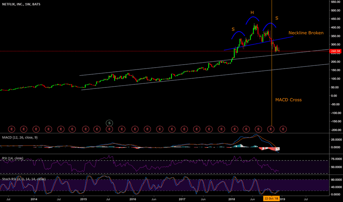The image size is (343, 202).
Task: Open the MACD (12, 26, close, 9) indicator legend
Action: pyautogui.click(x=20, y=137)
